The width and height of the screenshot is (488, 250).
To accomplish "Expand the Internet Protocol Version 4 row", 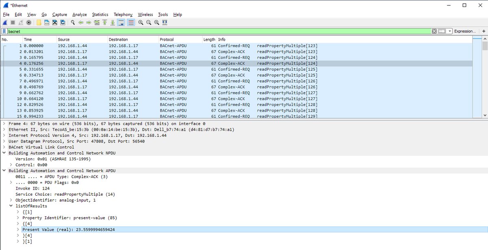I will (4, 135).
